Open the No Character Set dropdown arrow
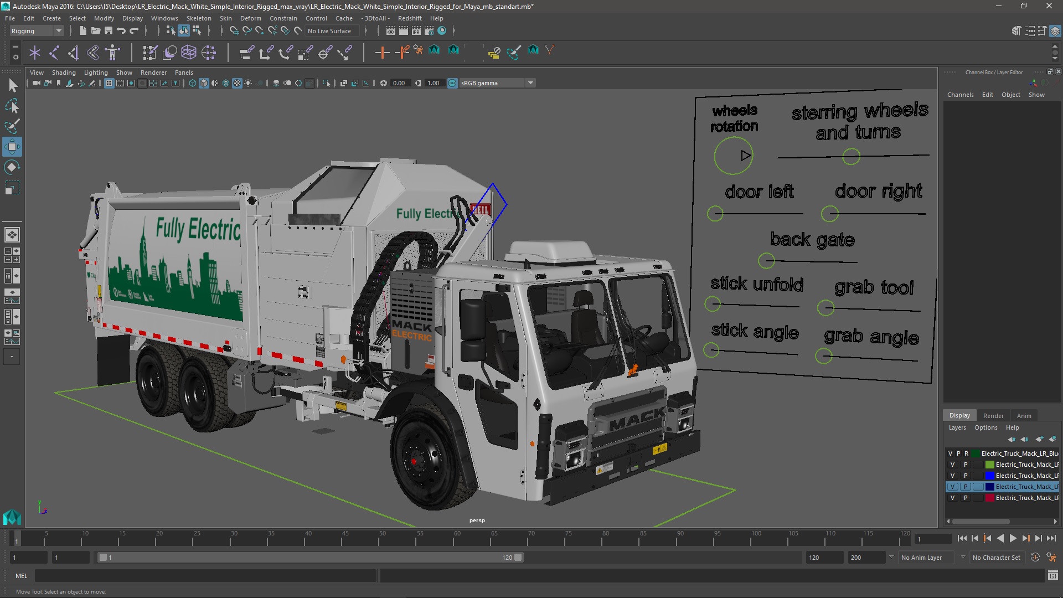The width and height of the screenshot is (1063, 598). tap(963, 557)
